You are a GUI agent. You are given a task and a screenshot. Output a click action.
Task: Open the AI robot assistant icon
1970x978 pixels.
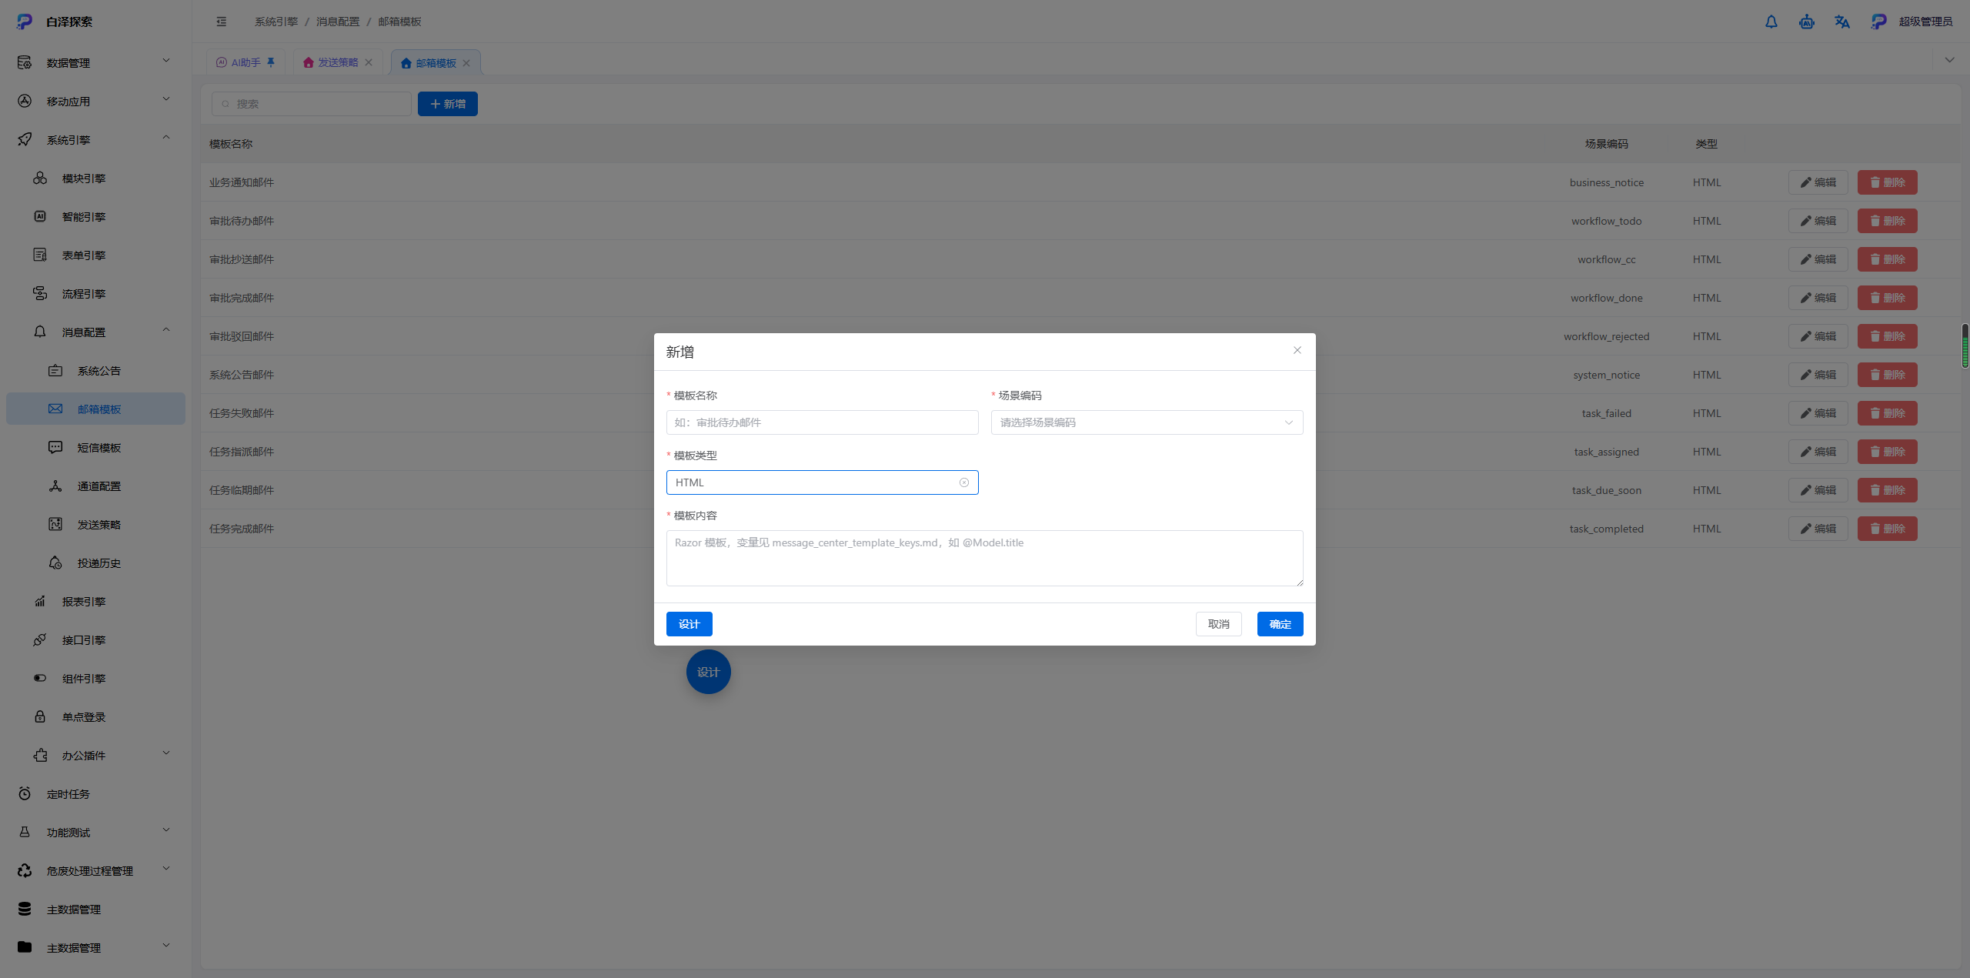1806,22
